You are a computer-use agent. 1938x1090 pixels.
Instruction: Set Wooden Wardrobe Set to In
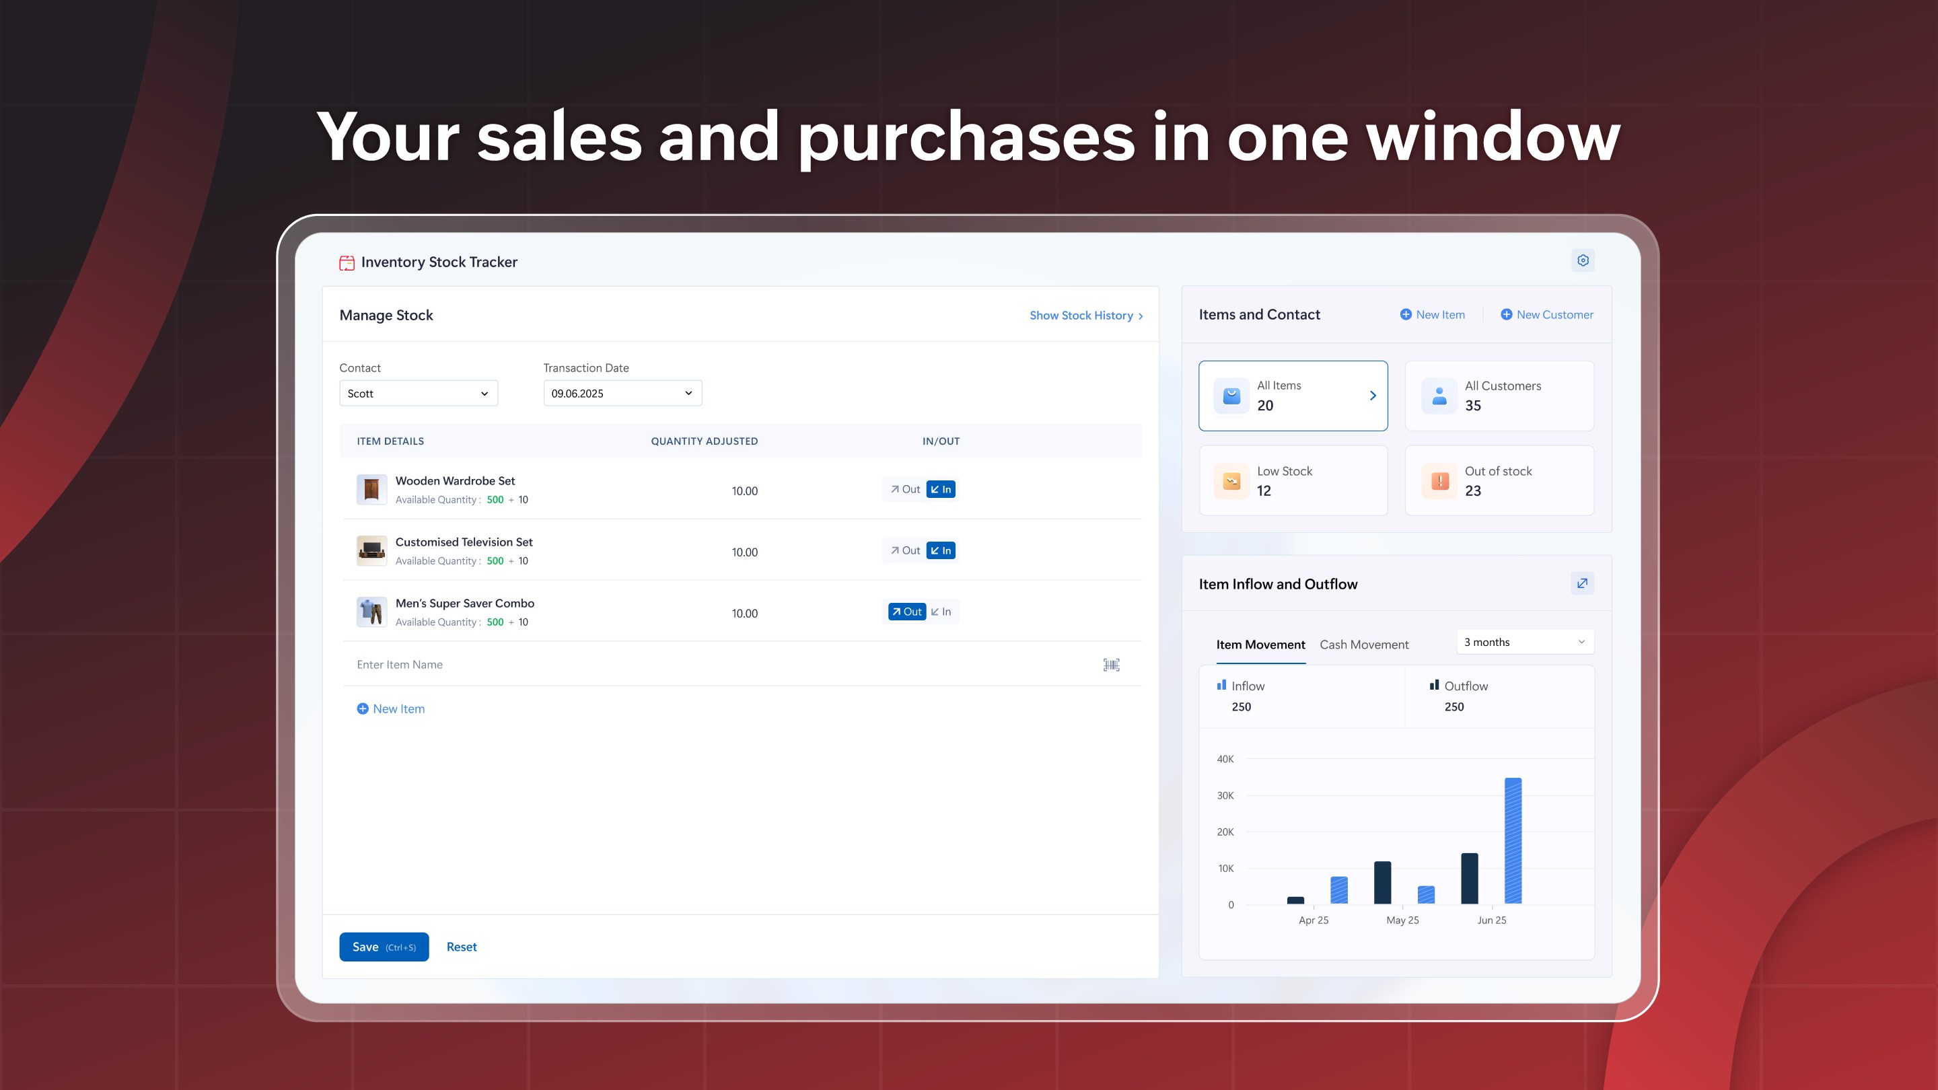point(941,490)
